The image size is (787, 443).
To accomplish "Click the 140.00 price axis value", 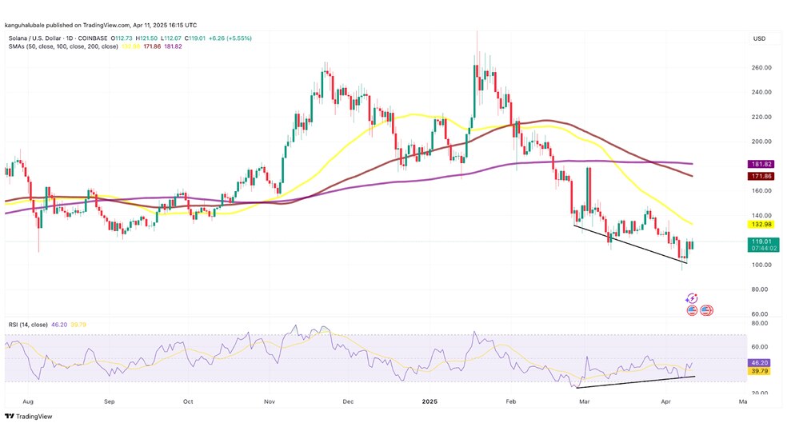I will tap(761, 215).
